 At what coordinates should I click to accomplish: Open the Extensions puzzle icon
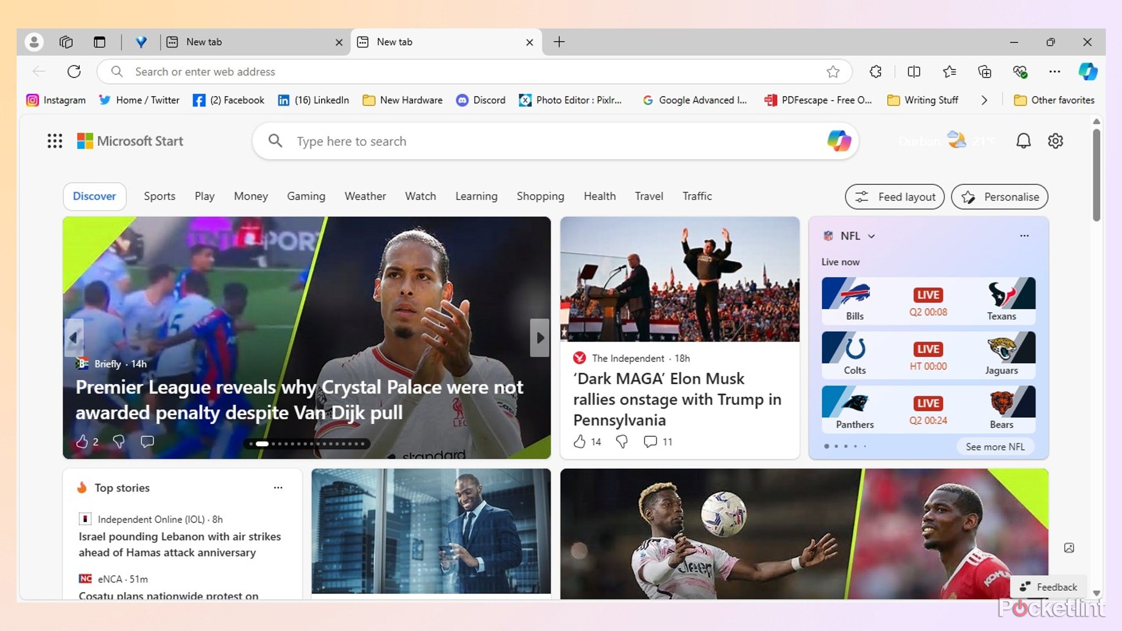coord(875,71)
